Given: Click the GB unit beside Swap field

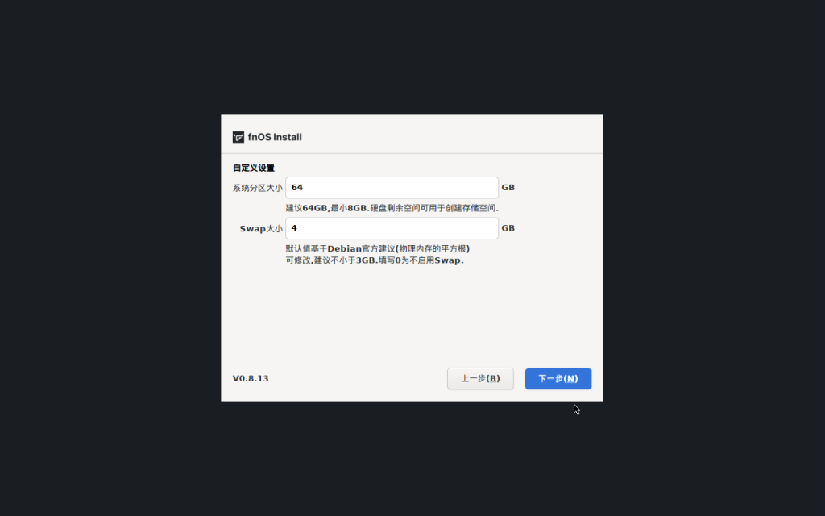Looking at the screenshot, I should pos(508,228).
